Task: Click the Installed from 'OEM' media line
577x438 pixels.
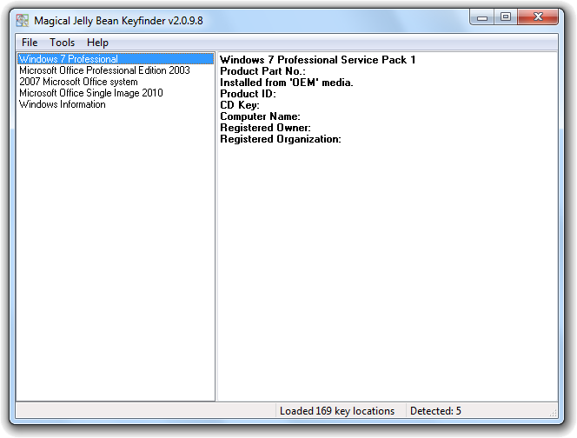Action: click(x=286, y=83)
